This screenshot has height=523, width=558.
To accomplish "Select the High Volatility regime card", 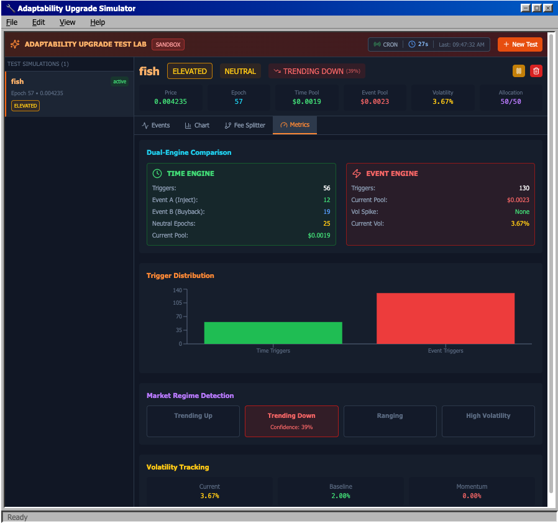I will click(488, 421).
